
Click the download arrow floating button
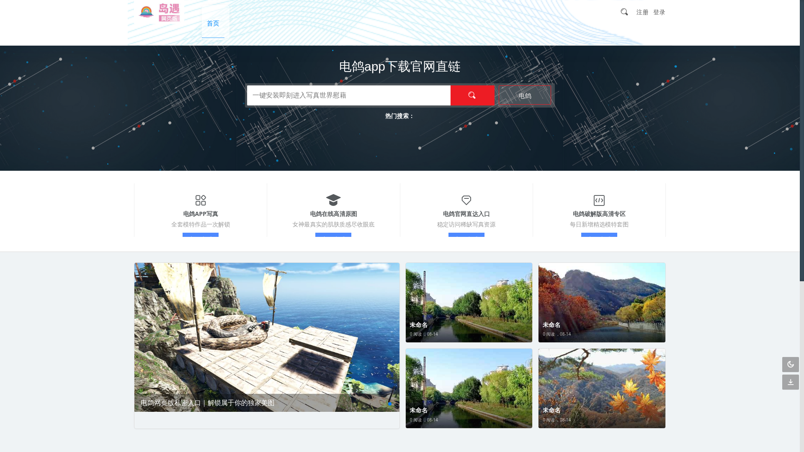[790, 382]
